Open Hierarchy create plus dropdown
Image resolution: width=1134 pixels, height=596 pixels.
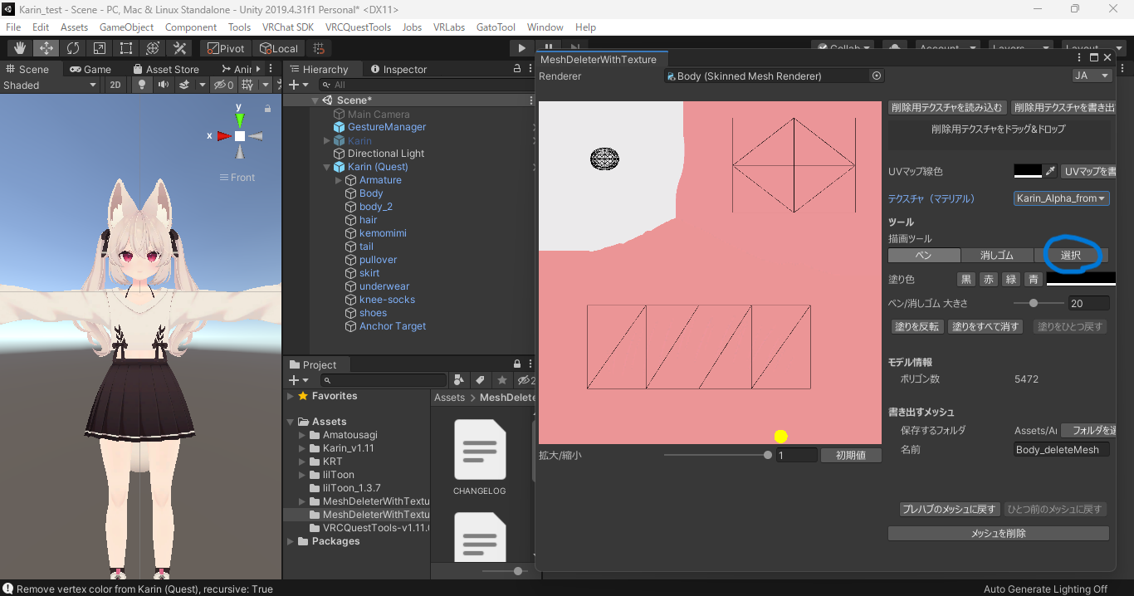(298, 85)
